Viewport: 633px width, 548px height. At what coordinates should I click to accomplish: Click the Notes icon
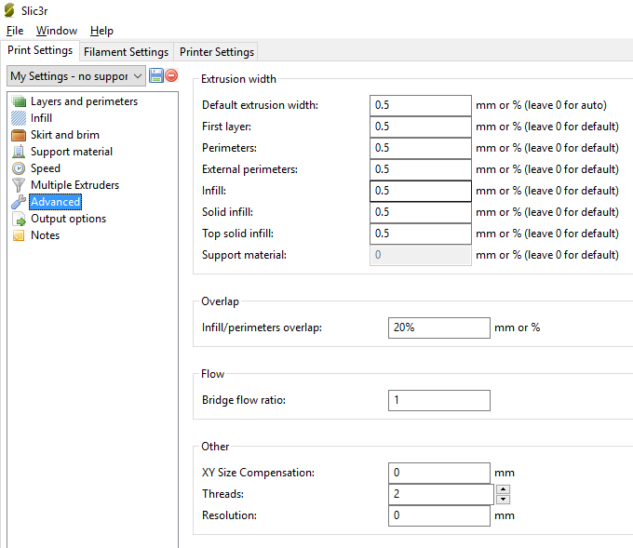pos(19,235)
